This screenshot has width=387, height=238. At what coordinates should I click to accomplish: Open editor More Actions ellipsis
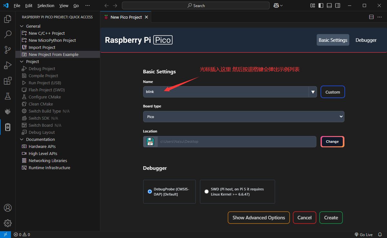coord(380,17)
